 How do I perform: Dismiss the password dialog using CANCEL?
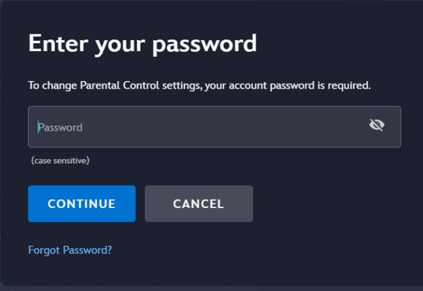tap(199, 204)
